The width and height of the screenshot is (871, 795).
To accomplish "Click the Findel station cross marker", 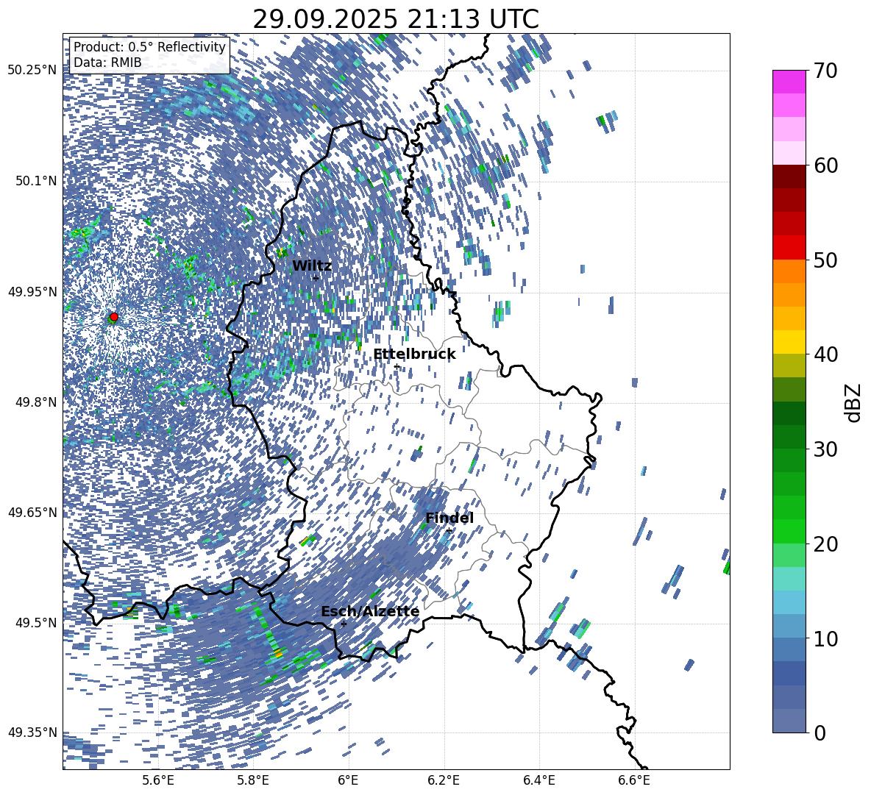I will pyautogui.click(x=449, y=531).
